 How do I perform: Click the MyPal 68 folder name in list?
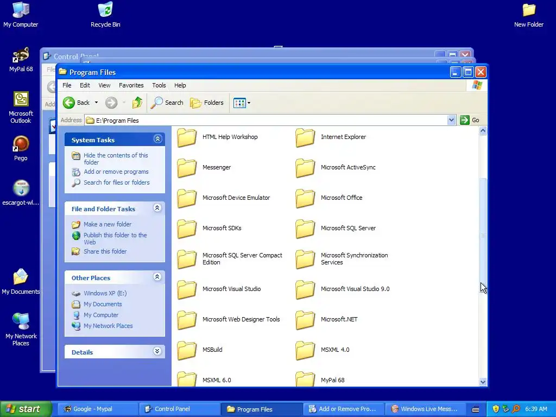pos(333,380)
